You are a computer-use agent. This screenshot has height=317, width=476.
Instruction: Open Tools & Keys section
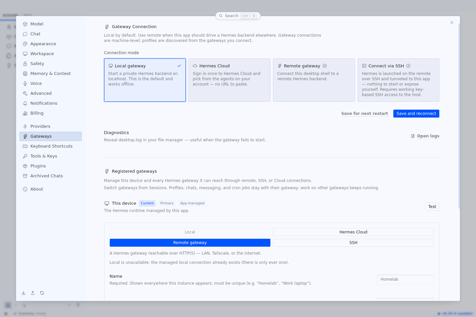pos(50,156)
